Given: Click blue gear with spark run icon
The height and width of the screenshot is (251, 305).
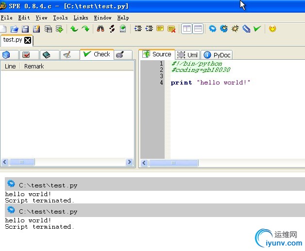Looking at the screenshot, I should point(224,29).
